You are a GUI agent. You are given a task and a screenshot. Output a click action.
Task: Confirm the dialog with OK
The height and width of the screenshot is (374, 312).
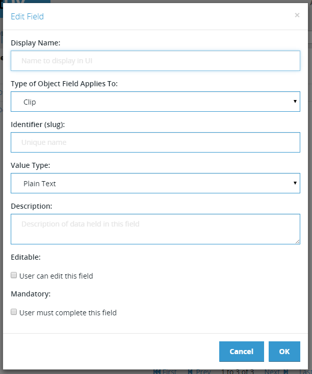(x=284, y=352)
